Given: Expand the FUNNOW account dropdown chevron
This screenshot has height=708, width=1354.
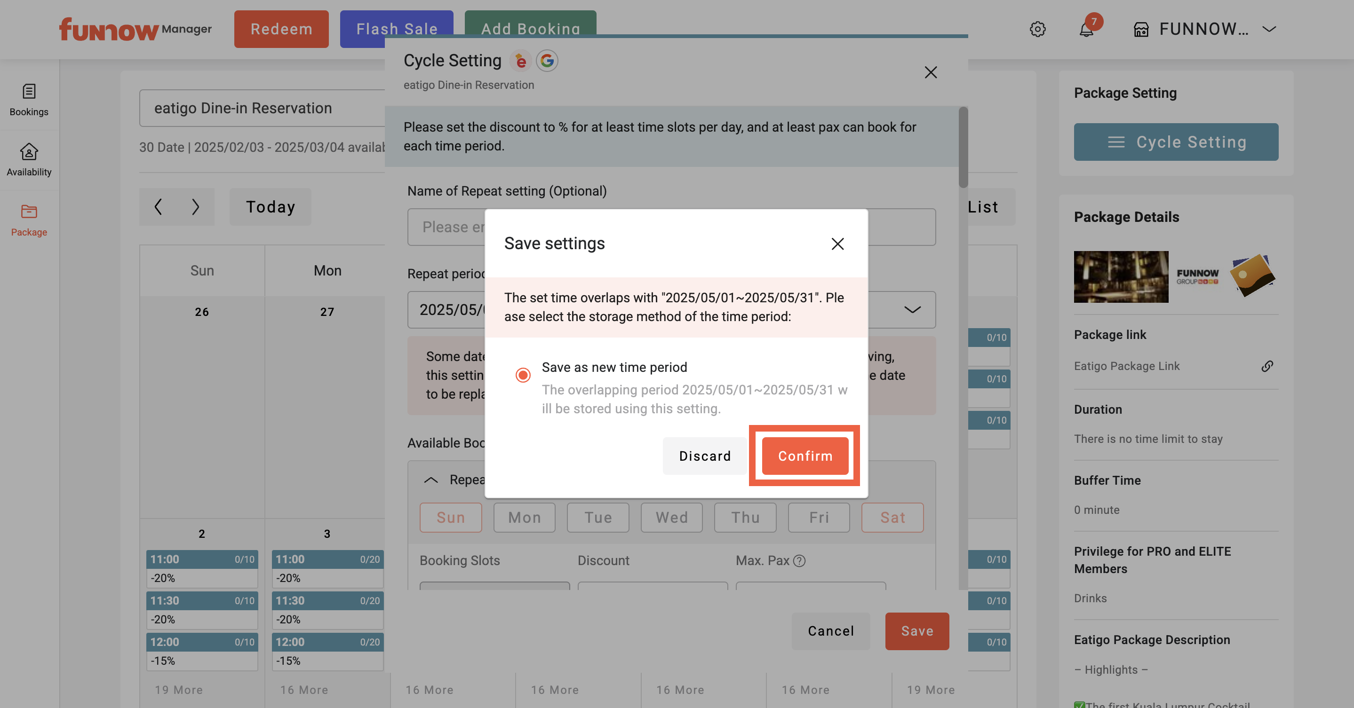Looking at the screenshot, I should [x=1269, y=29].
